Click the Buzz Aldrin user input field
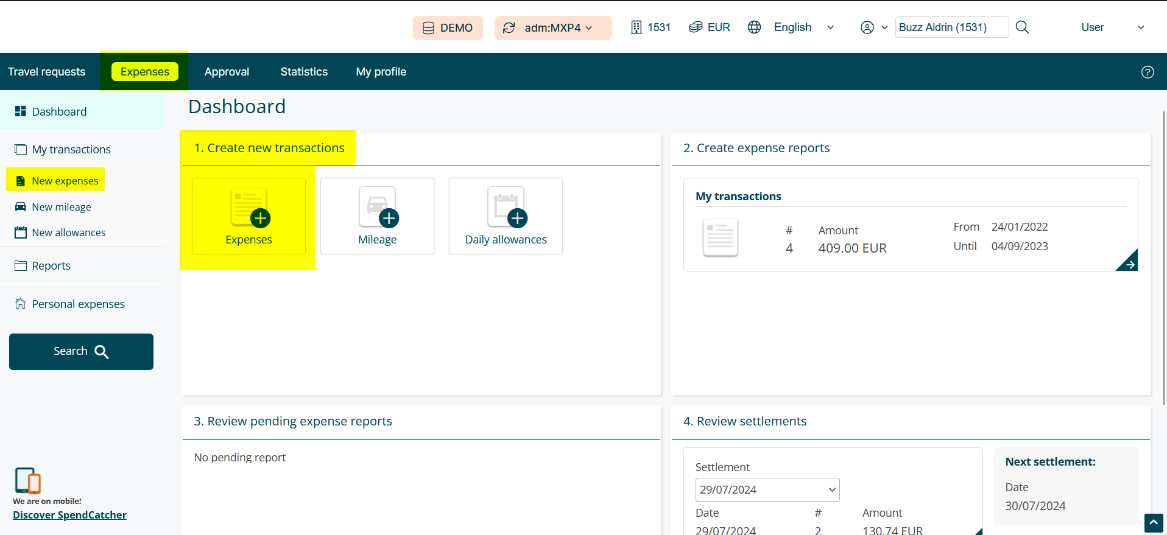The image size is (1167, 535). coord(951,27)
